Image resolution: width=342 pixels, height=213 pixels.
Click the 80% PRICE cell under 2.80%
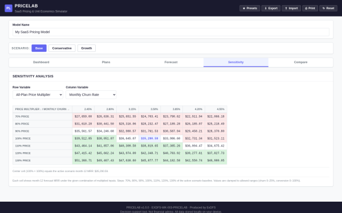(x=105, y=124)
